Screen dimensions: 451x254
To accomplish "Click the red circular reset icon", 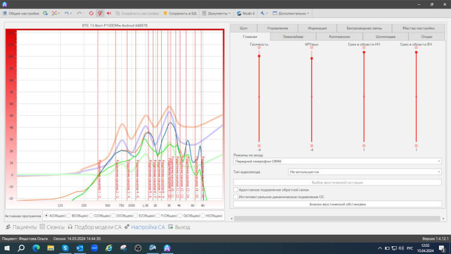I will (x=91, y=13).
